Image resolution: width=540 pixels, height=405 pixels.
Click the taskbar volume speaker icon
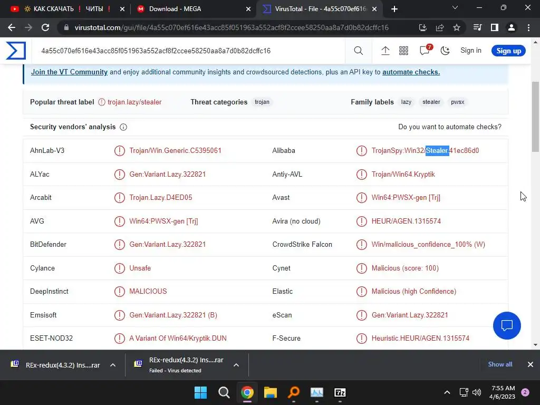pyautogui.click(x=477, y=392)
